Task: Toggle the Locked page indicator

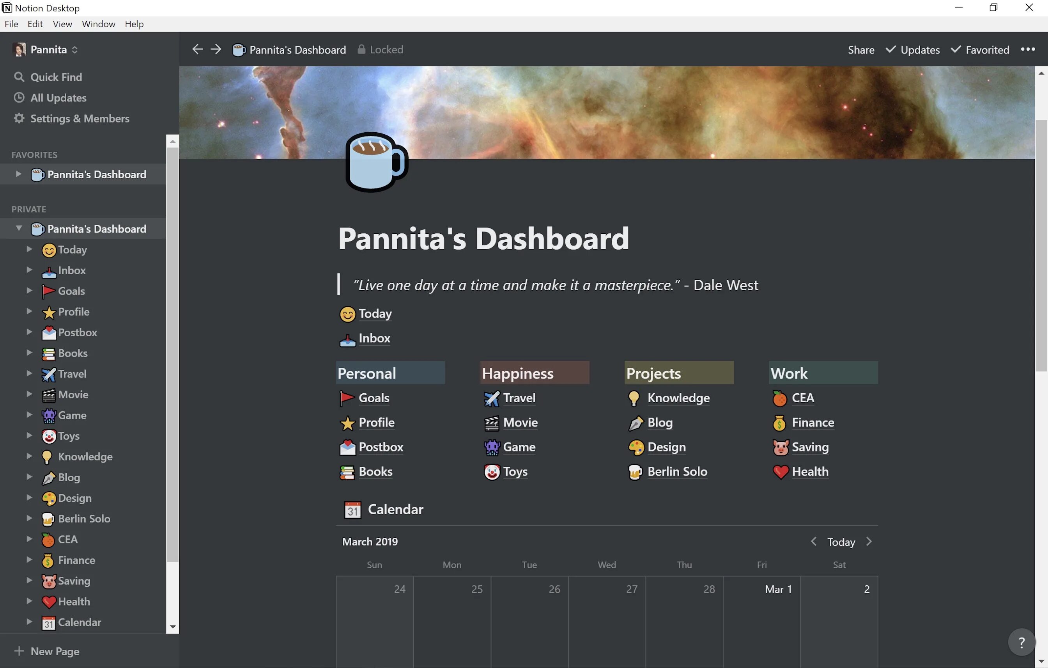Action: click(x=380, y=50)
